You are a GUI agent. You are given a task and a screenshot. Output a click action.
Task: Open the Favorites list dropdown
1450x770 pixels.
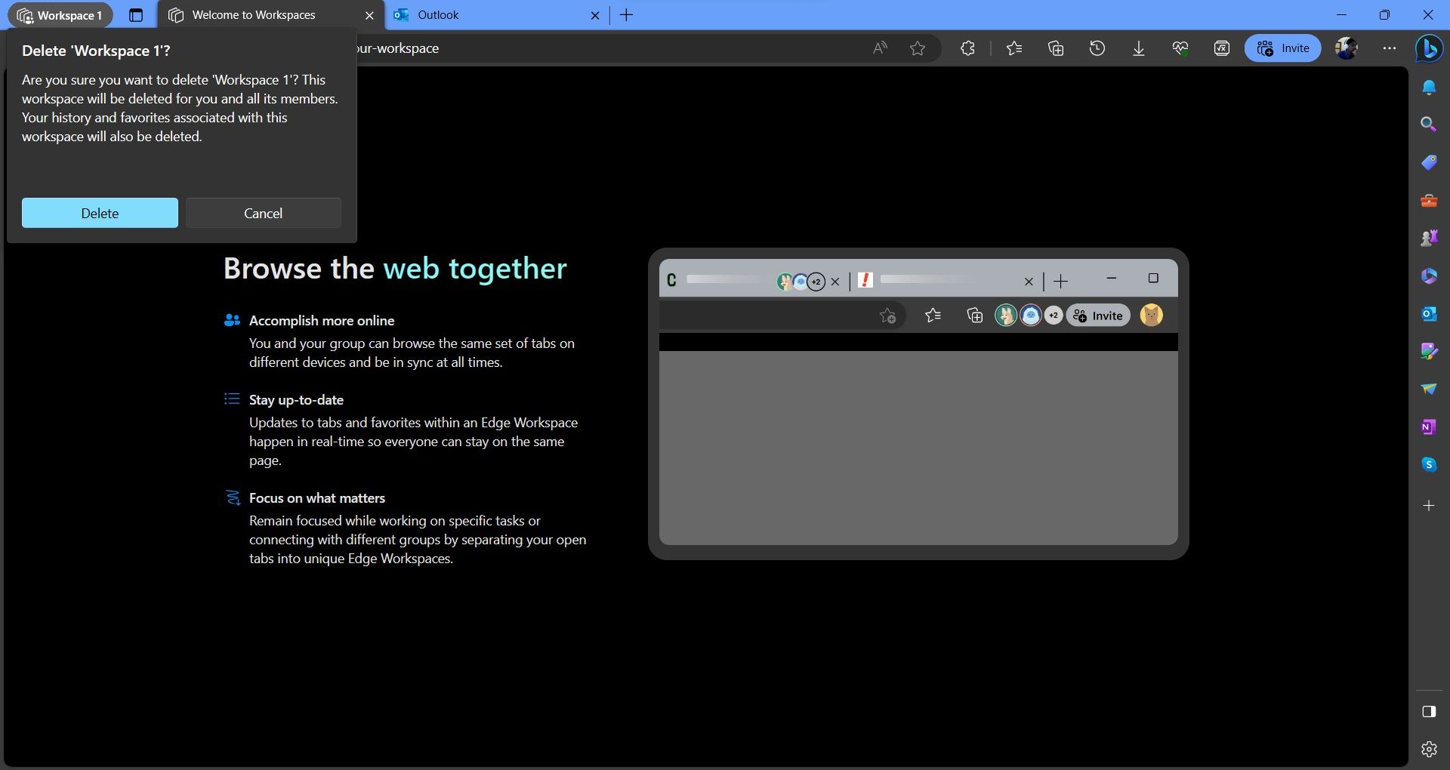click(1014, 48)
